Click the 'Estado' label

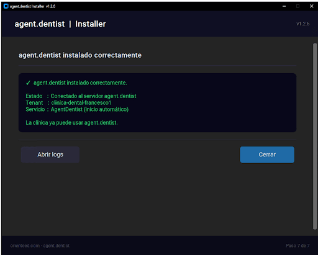pyautogui.click(x=34, y=96)
